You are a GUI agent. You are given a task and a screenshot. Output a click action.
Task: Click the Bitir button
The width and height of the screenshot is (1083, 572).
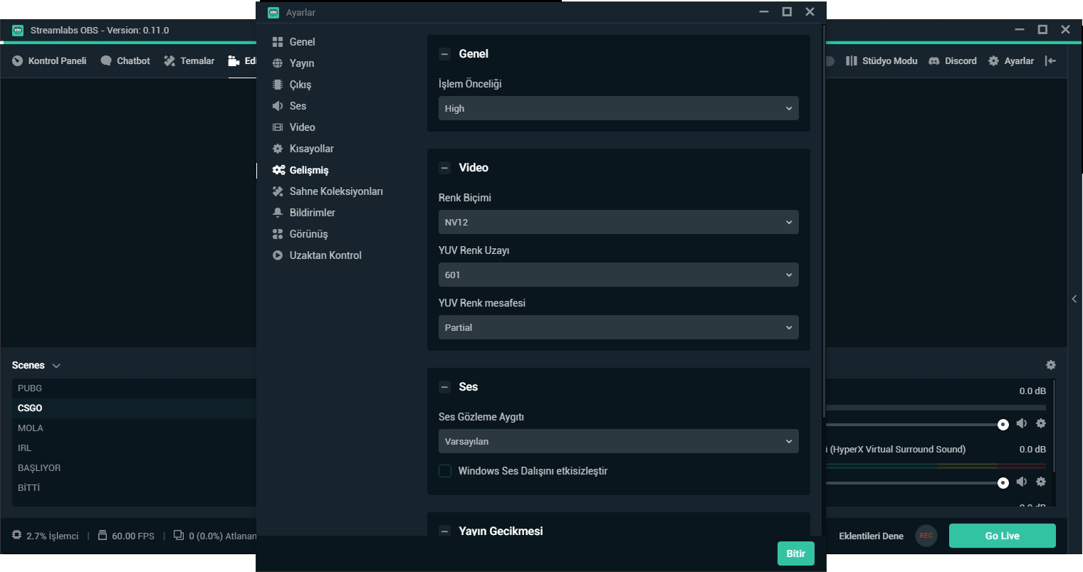[795, 554]
